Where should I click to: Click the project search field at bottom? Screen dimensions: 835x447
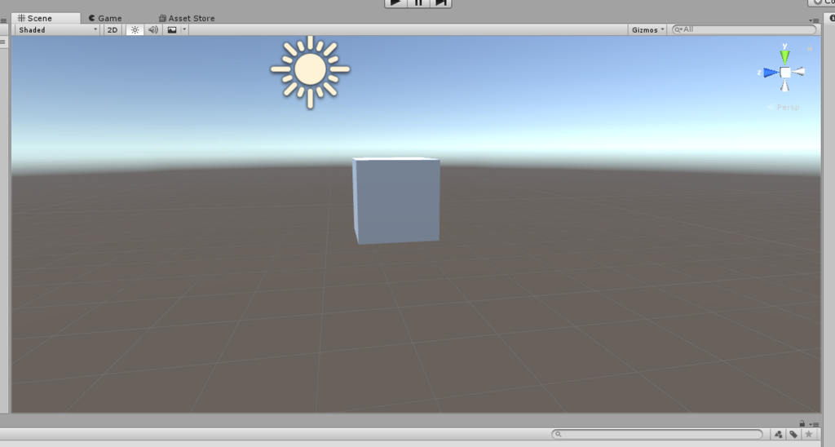[658, 434]
